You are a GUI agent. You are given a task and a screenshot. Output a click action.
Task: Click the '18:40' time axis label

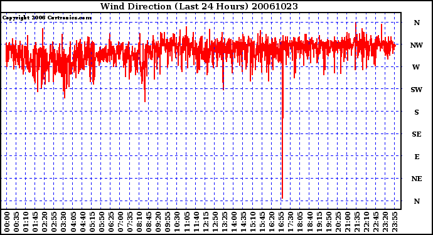309,222
